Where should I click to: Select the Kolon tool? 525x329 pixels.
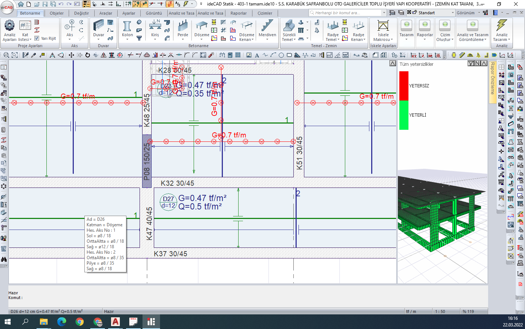[127, 26]
